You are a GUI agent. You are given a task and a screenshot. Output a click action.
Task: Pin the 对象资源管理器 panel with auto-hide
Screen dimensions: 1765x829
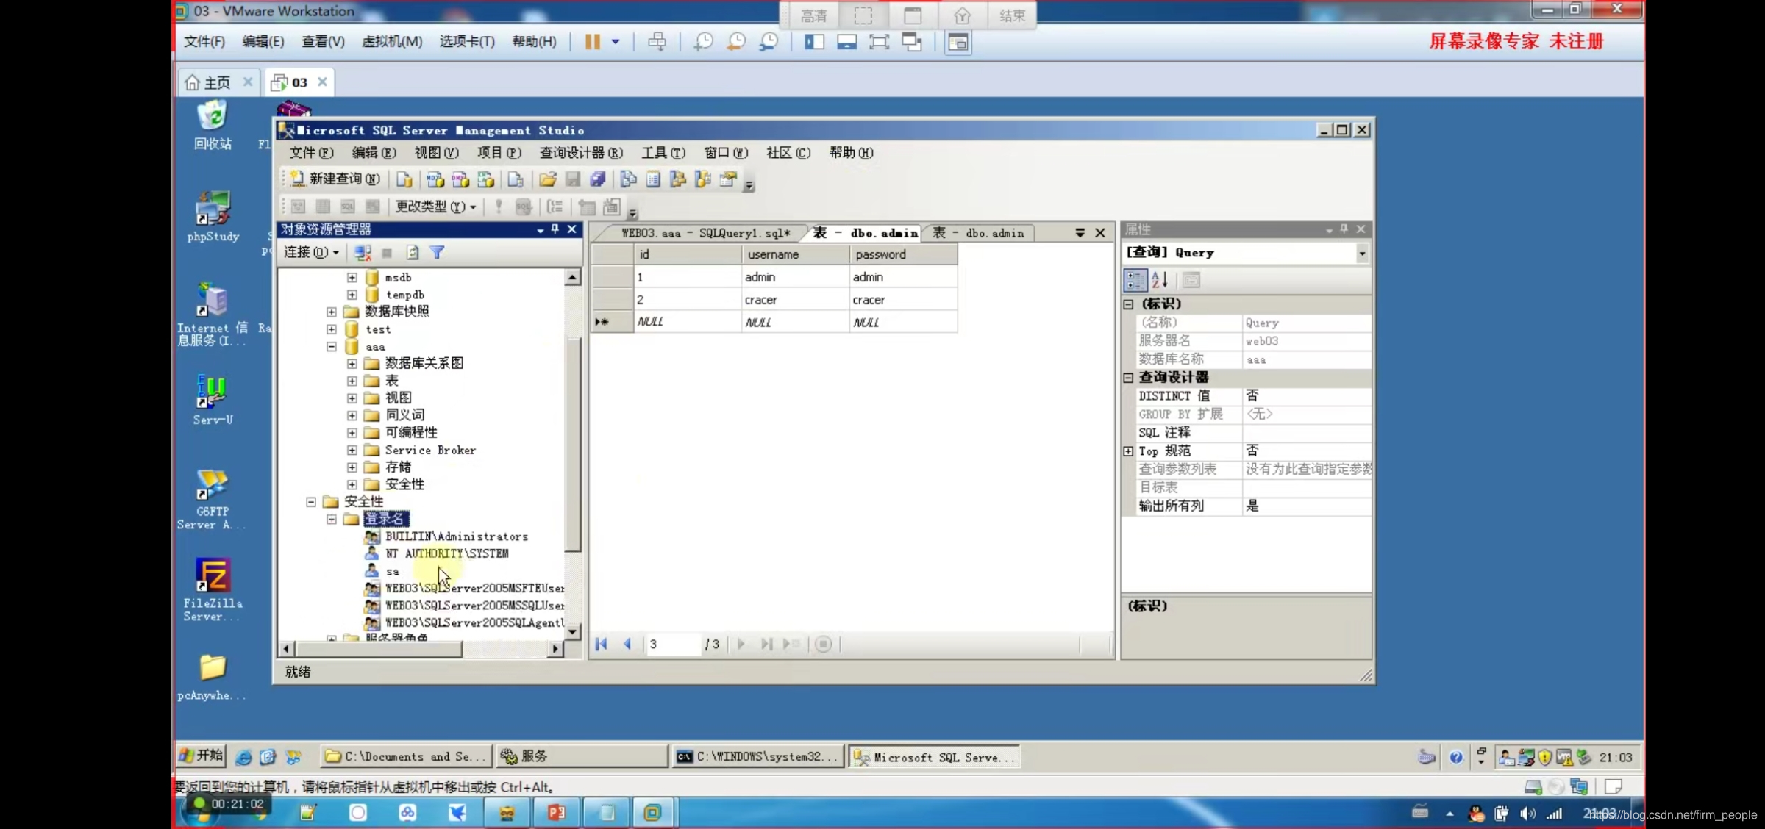pos(555,229)
